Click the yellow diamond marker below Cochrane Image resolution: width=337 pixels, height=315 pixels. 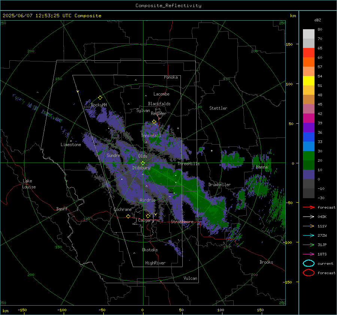pos(128,216)
